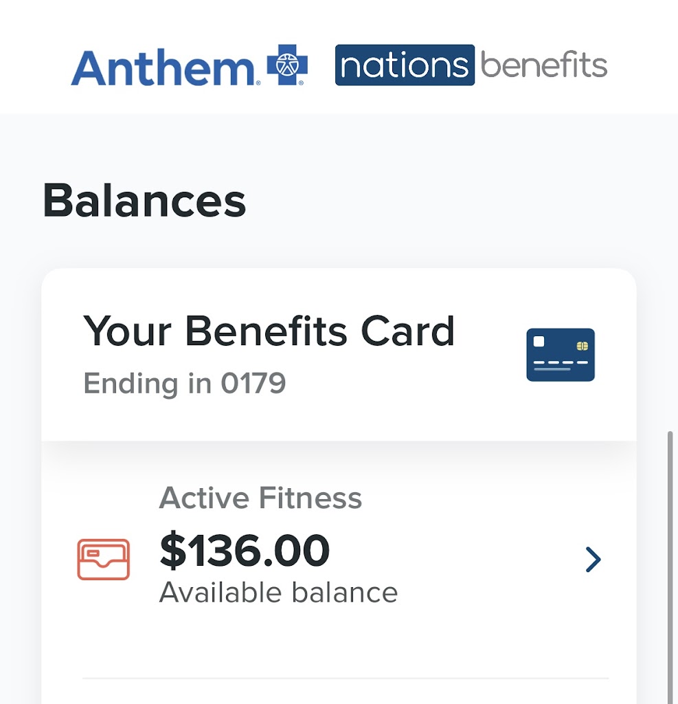Click the word benefits in the logo

coord(543,65)
